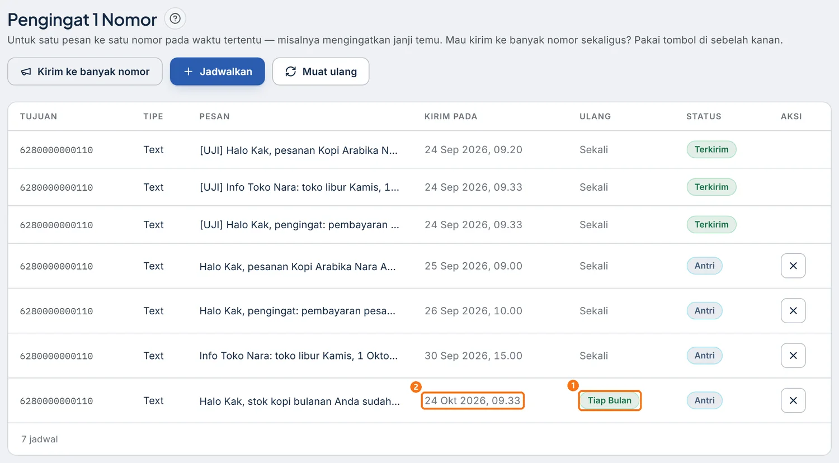The image size is (839, 463).
Task: Open message 'Halo Kak, stok kopi bulanan Anda sudah...'
Action: pyautogui.click(x=300, y=401)
